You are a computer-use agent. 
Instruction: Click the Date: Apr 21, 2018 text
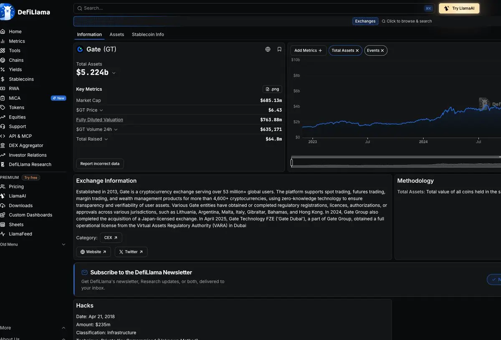(95, 317)
